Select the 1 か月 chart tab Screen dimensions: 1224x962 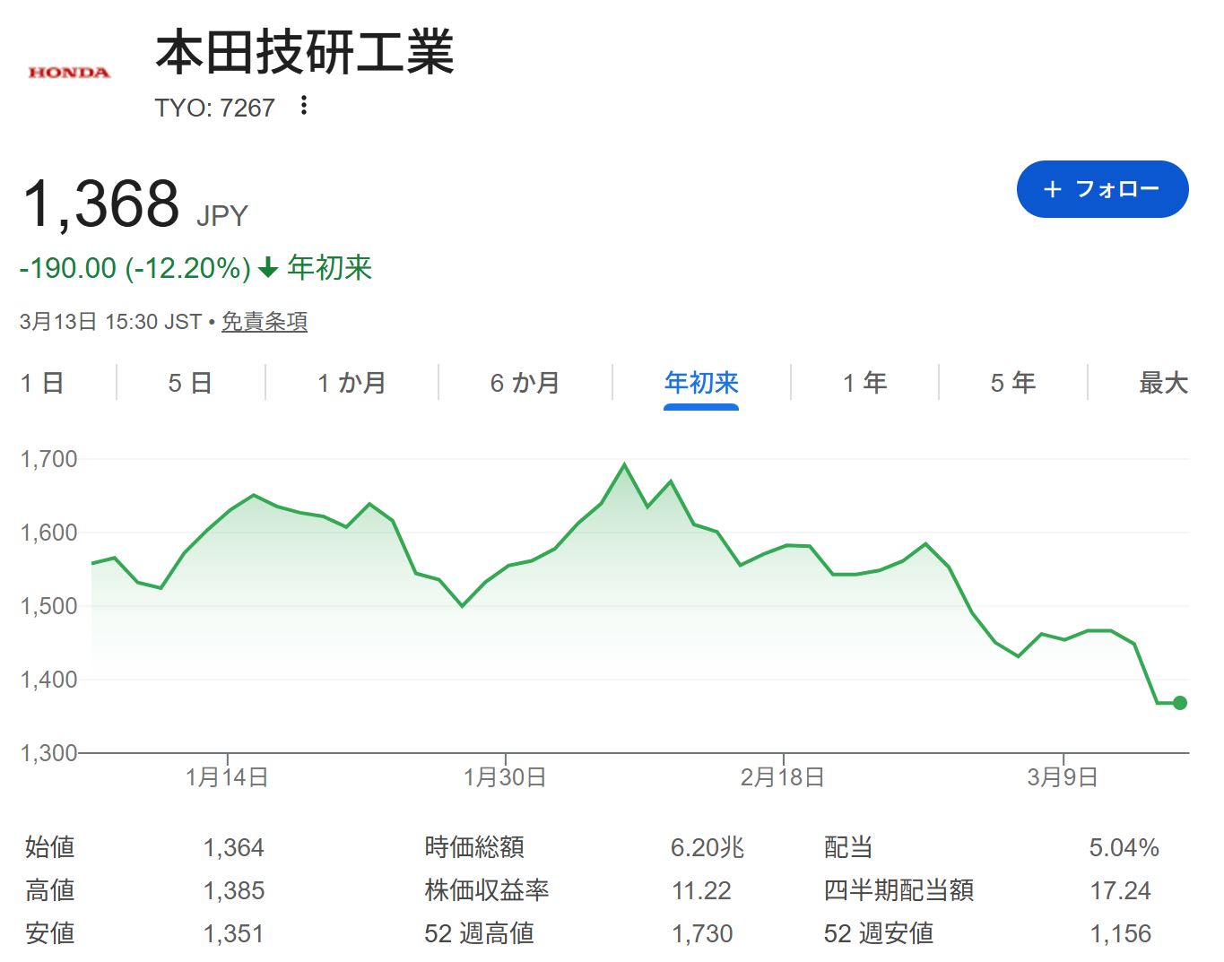(x=352, y=384)
